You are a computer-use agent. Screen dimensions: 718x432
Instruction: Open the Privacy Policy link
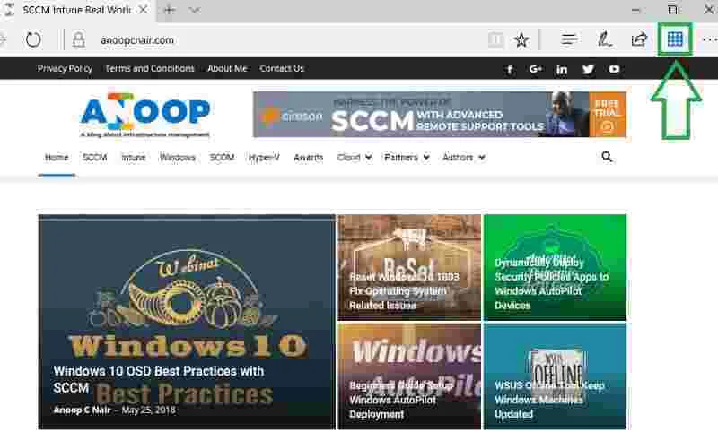coord(65,69)
